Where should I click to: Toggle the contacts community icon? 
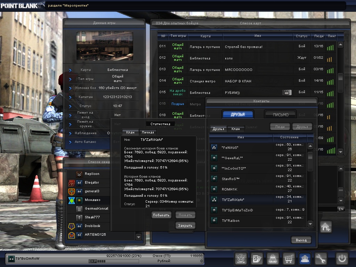(305, 259)
